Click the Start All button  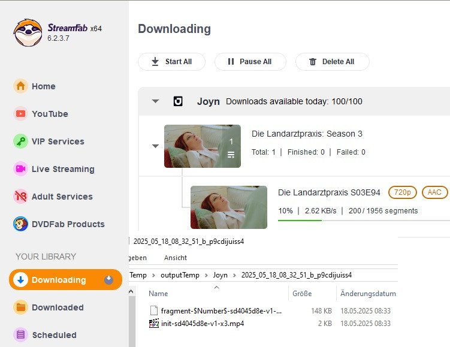point(171,62)
